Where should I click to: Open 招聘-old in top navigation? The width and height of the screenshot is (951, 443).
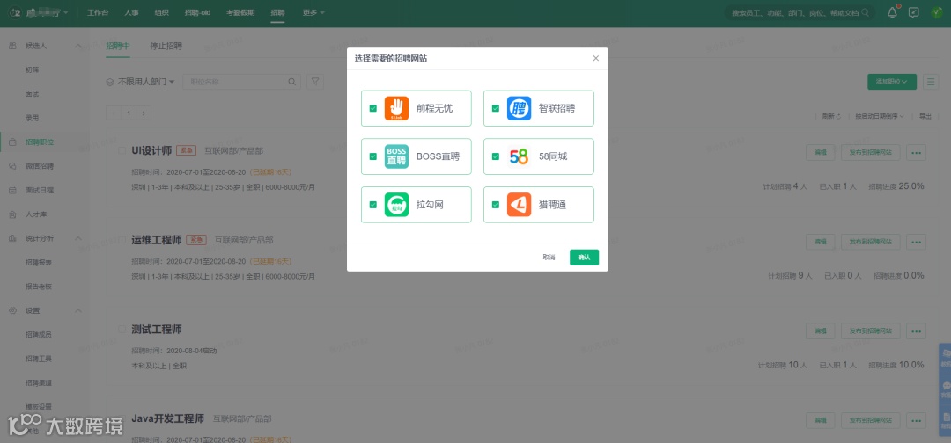198,12
